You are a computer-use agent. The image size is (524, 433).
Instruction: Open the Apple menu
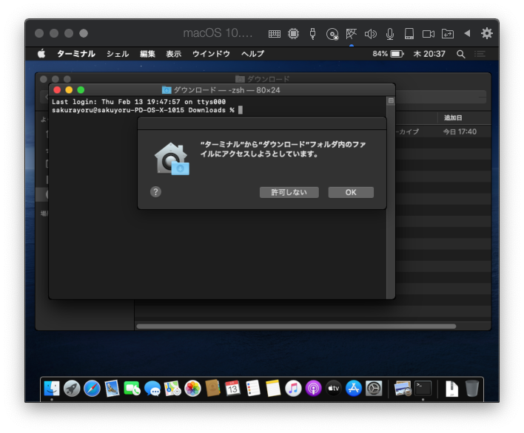(41, 53)
